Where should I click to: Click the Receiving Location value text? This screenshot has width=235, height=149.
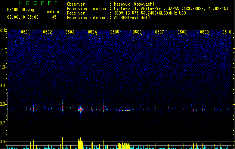pyautogui.click(x=171, y=9)
